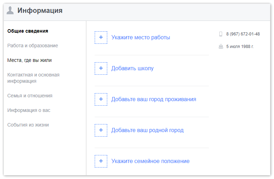This screenshot has height=179, width=274.
Task: Click the person silhouette icon in header
Action: pyautogui.click(x=10, y=10)
